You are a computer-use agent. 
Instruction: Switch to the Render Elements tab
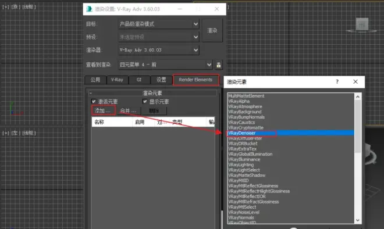[195, 80]
